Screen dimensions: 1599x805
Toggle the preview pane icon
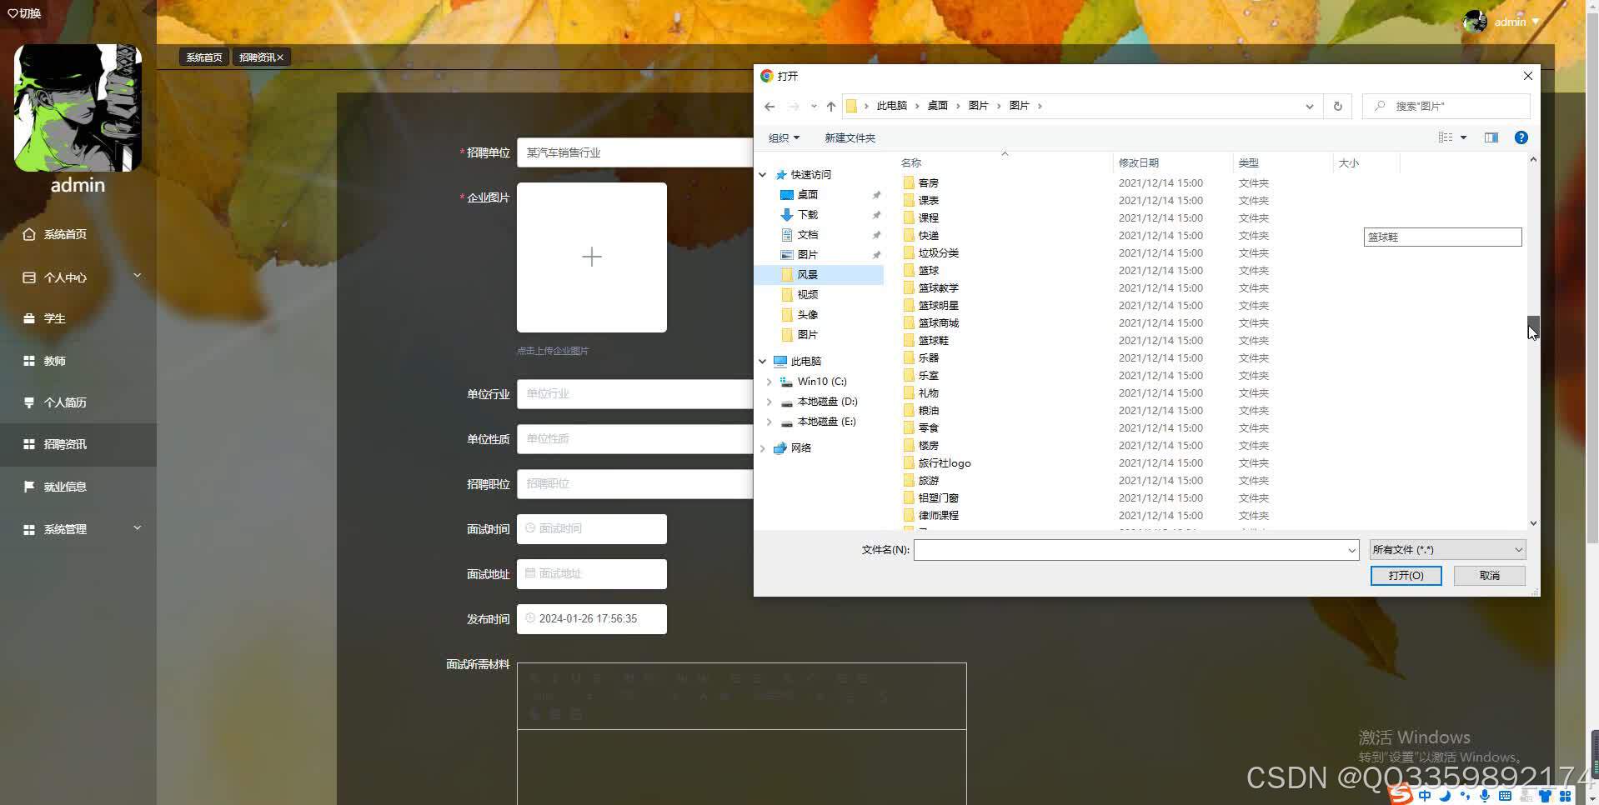pyautogui.click(x=1491, y=137)
